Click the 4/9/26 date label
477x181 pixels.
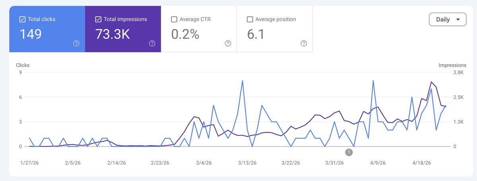(377, 163)
